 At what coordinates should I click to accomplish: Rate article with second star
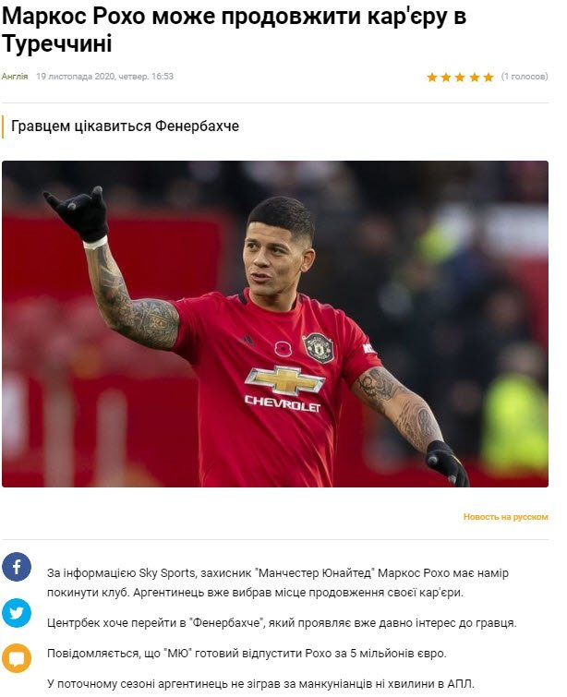click(446, 78)
